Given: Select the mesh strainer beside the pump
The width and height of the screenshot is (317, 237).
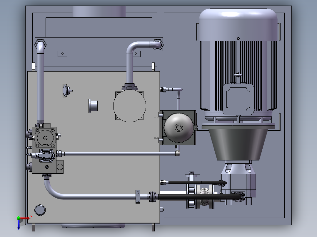Looking at the screenshot, I should coord(204,197).
